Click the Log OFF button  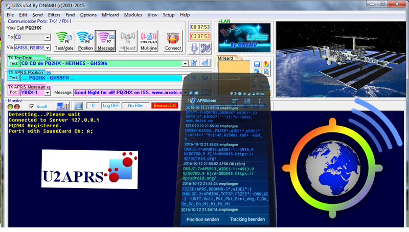(110, 106)
